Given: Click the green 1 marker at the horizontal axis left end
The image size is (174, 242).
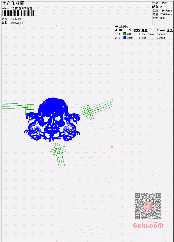Looking at the screenshot, I should tap(3, 148).
